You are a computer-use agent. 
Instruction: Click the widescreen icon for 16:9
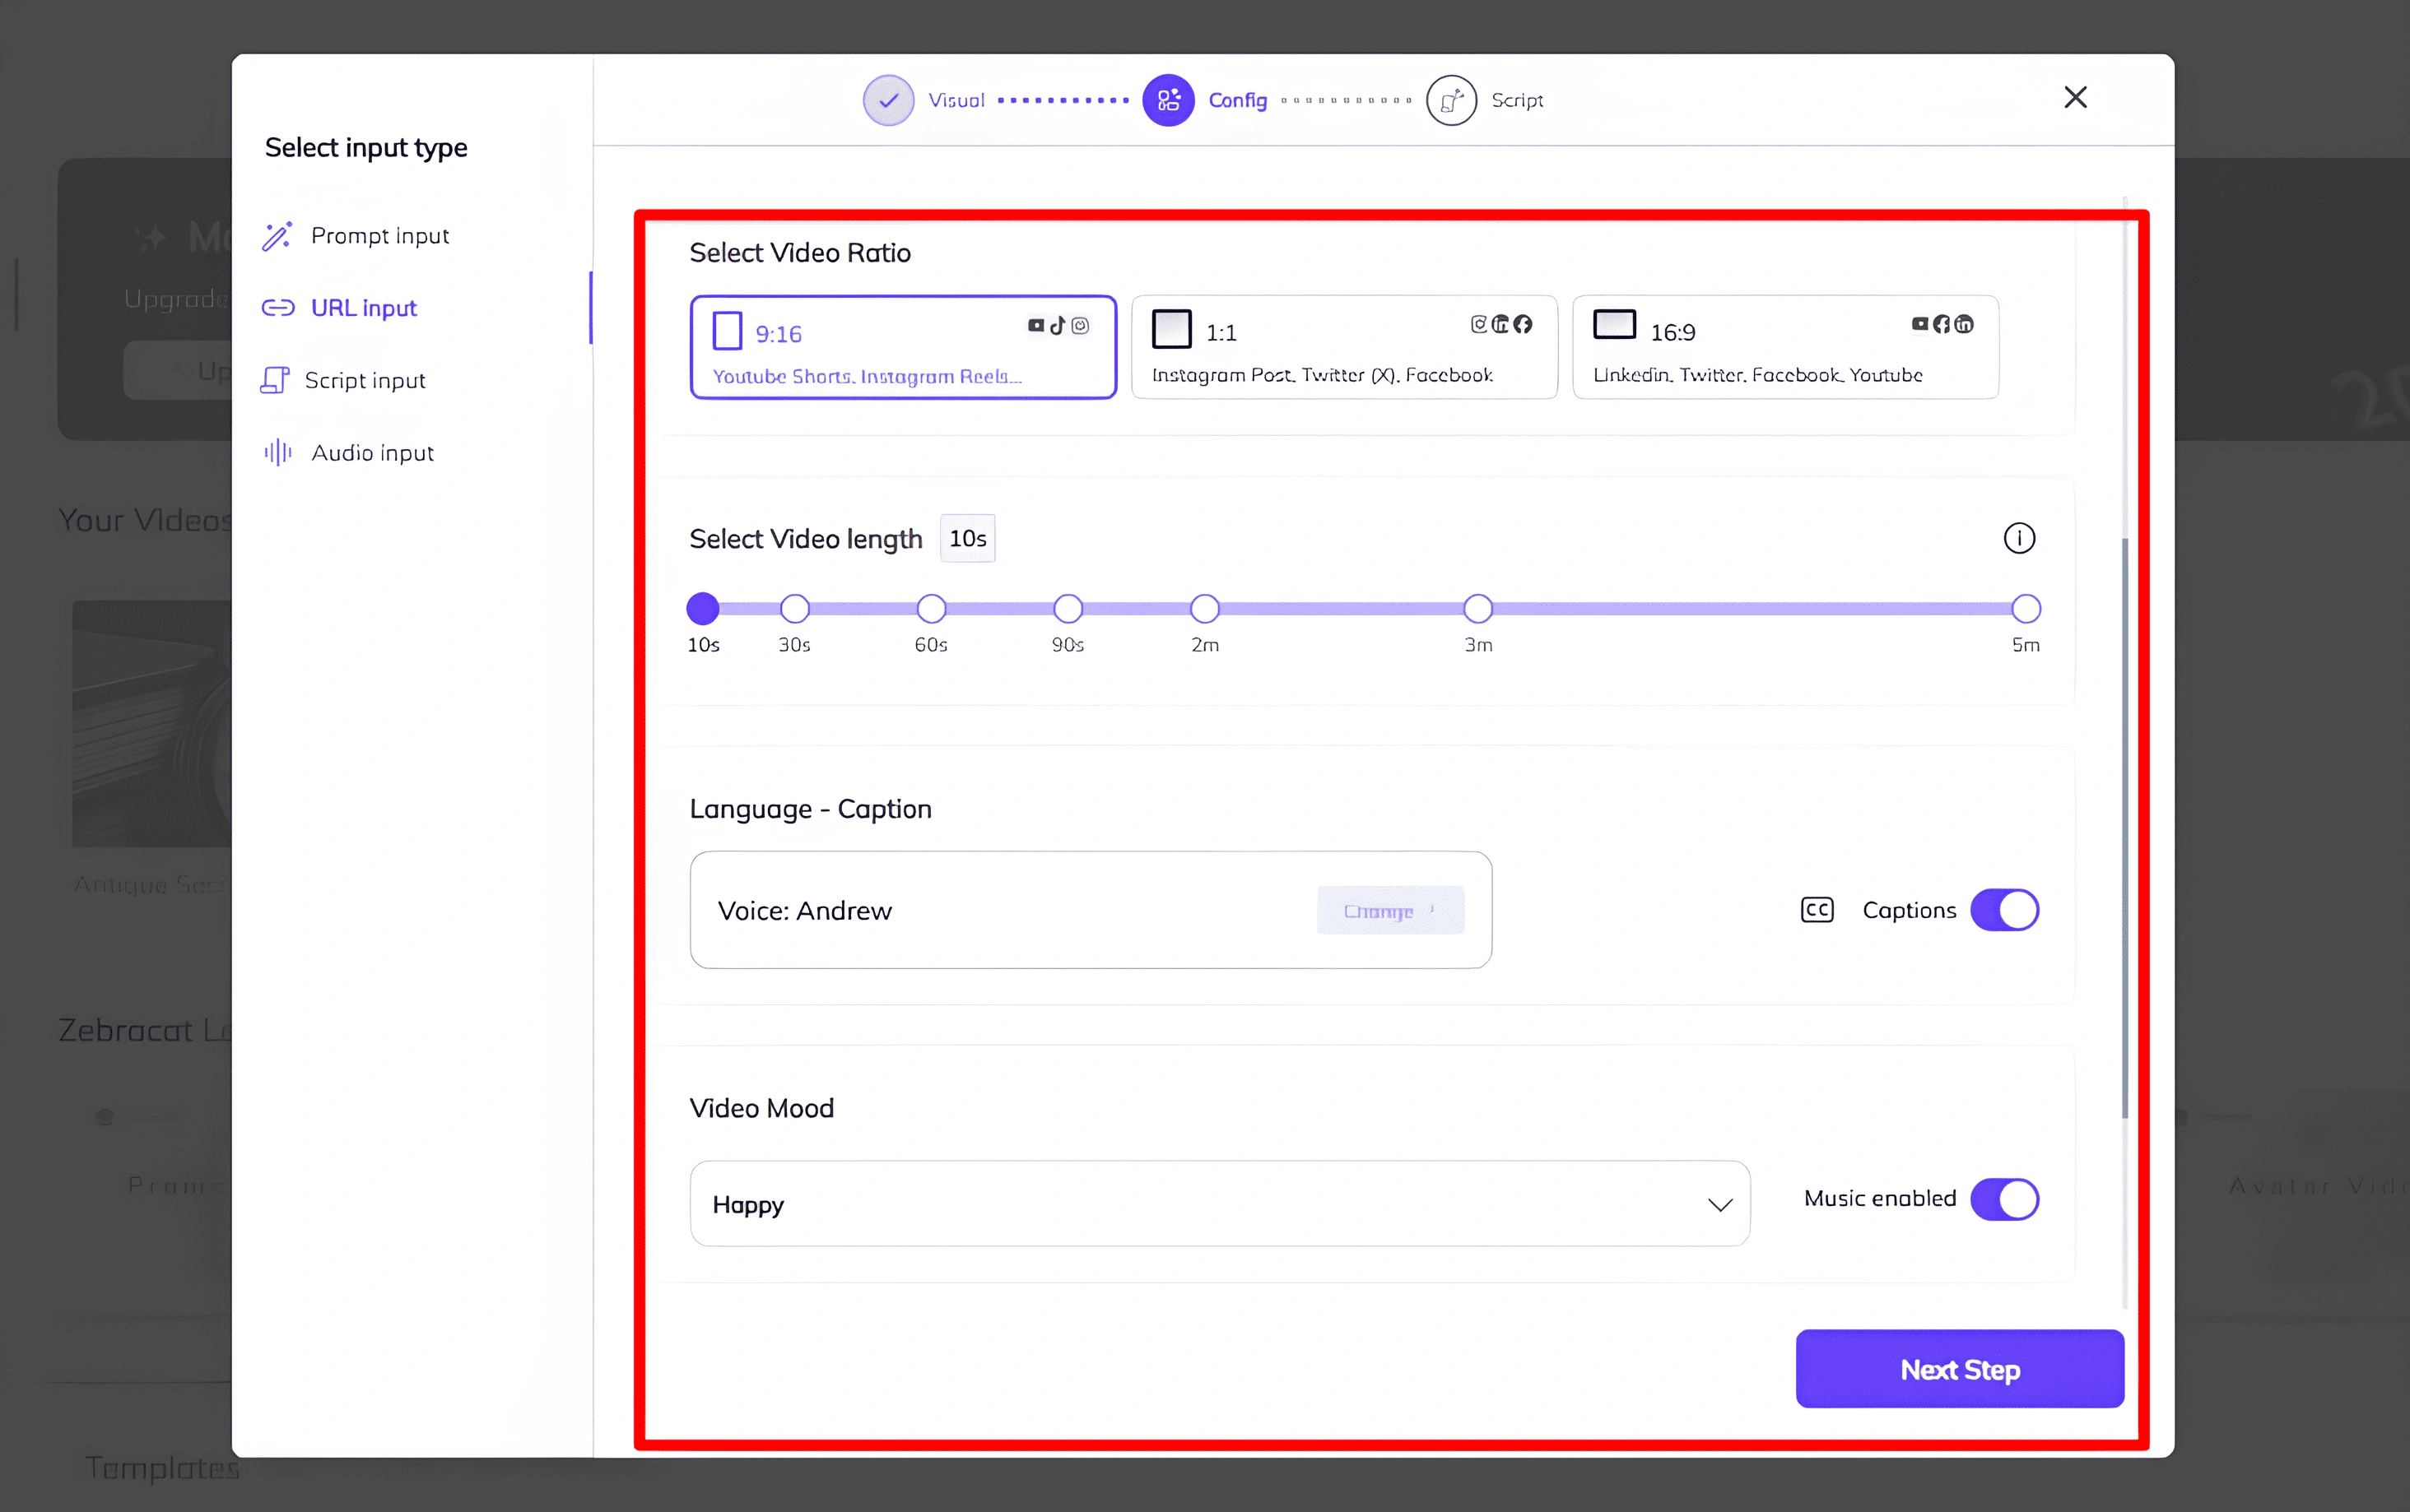click(1615, 324)
